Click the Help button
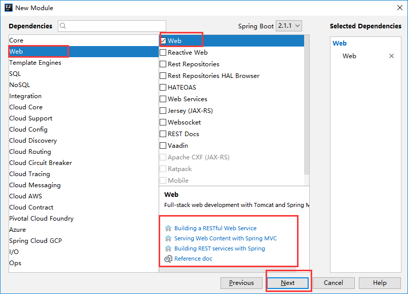This screenshot has width=408, height=294. 380,283
